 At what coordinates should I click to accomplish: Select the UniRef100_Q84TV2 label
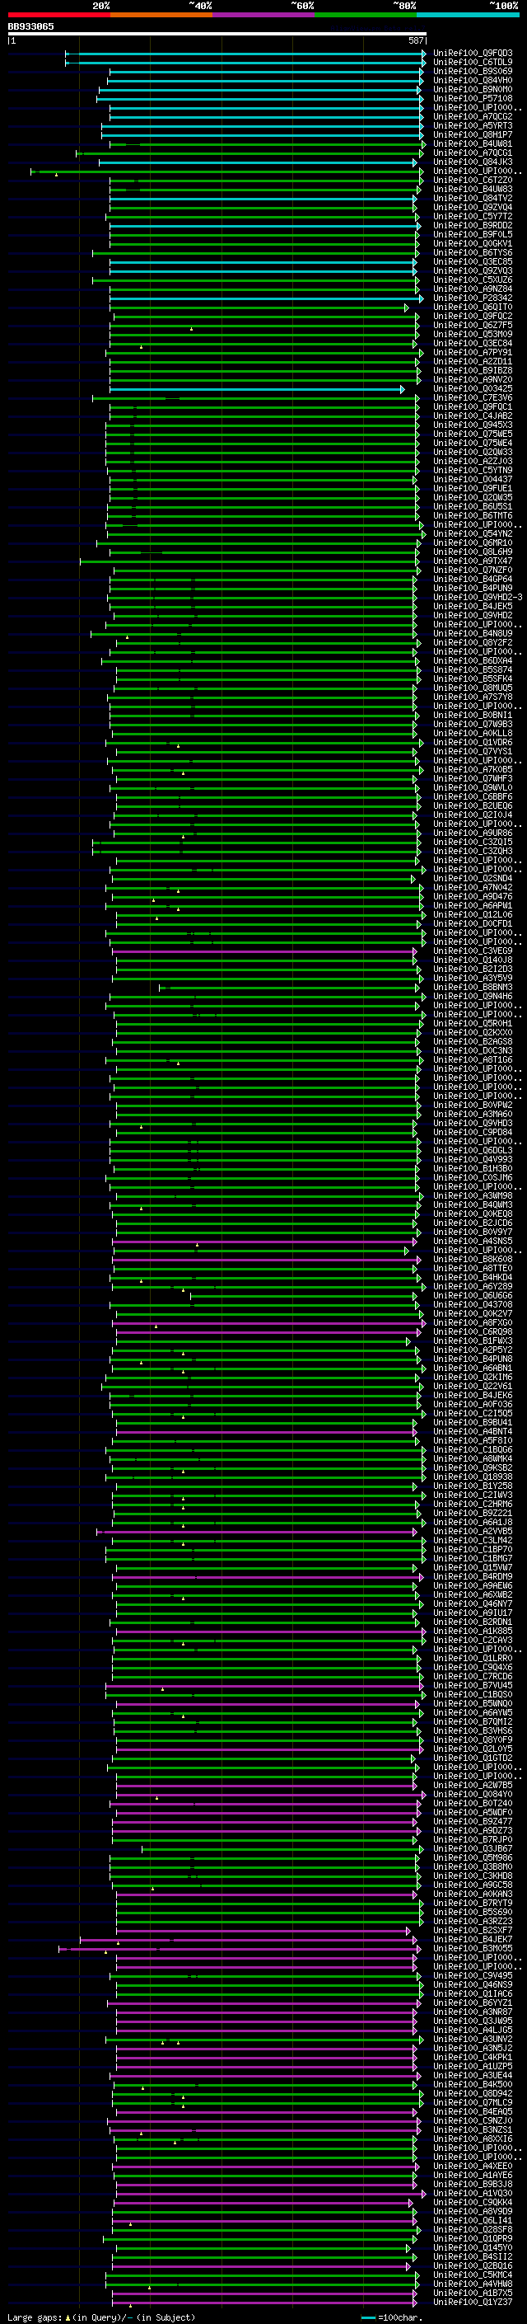473,199
